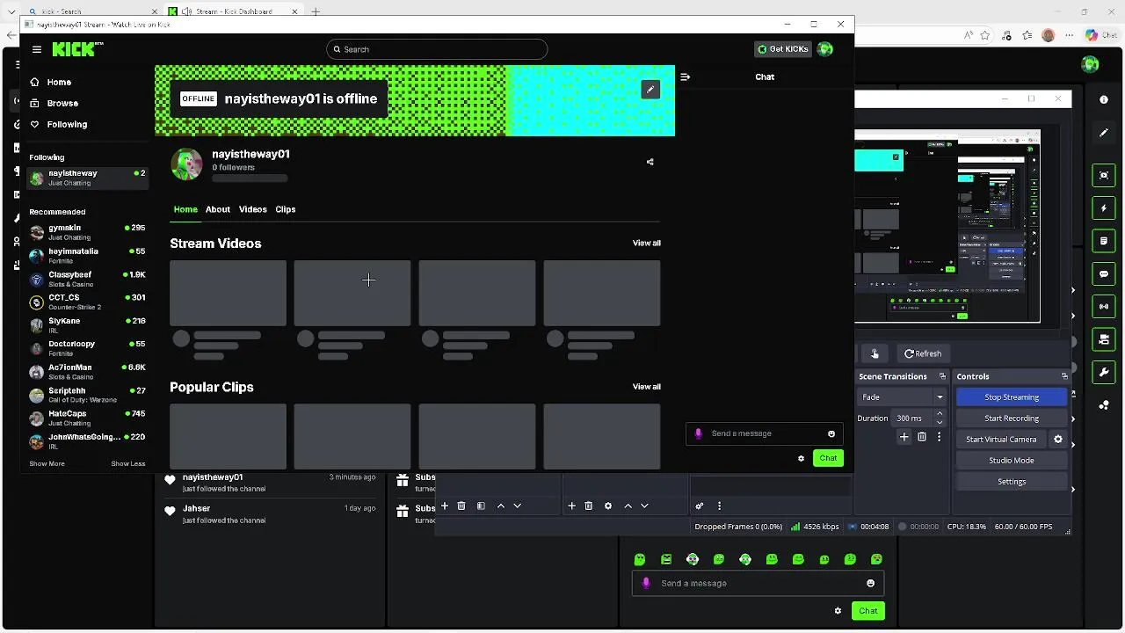Screen dimensions: 1125x633
Task: Select the About tab on the channel page
Action: click(218, 209)
